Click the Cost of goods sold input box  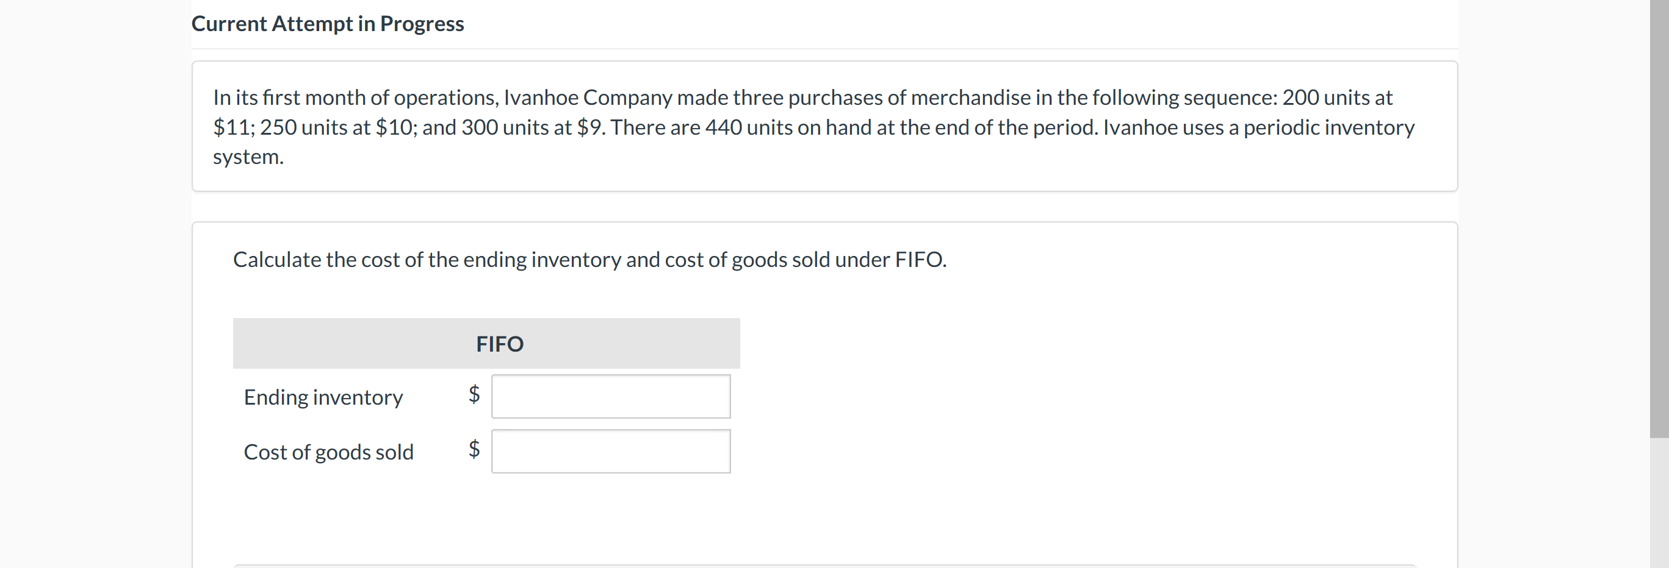pos(610,451)
